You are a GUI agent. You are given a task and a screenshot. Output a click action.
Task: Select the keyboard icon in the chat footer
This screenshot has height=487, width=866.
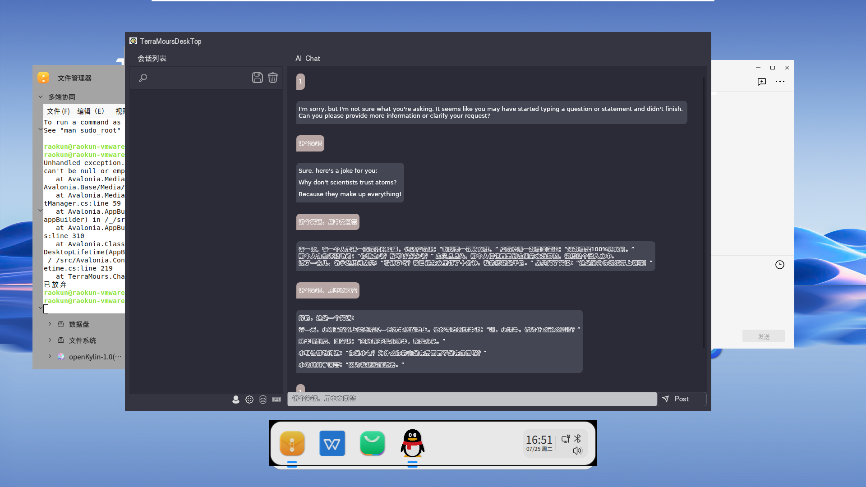tap(276, 400)
